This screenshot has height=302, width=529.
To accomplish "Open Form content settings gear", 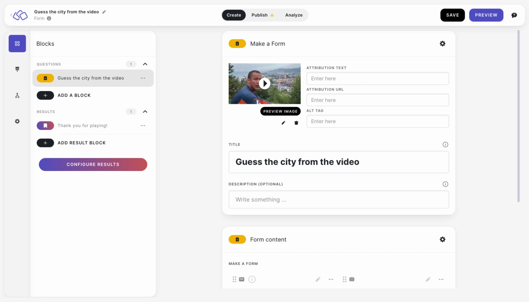I will coord(443,240).
